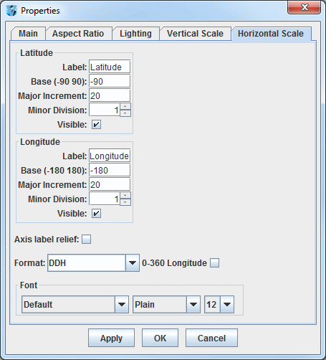Open the font size dropdown showing 12
Screen dimensions: 326x360
(x=219, y=305)
